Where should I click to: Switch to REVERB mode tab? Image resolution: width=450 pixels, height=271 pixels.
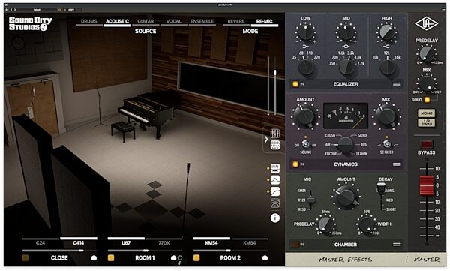[236, 21]
